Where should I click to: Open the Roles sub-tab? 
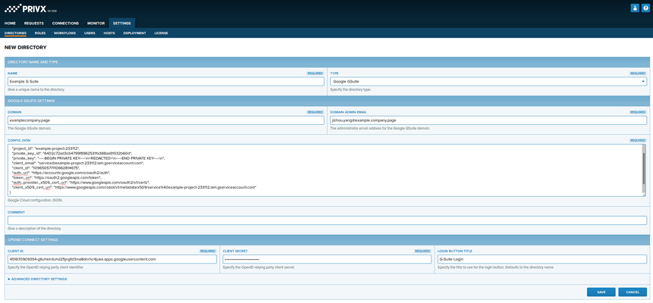[x=40, y=33]
